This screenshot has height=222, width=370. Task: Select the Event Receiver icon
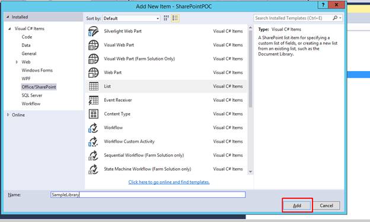pos(94,100)
